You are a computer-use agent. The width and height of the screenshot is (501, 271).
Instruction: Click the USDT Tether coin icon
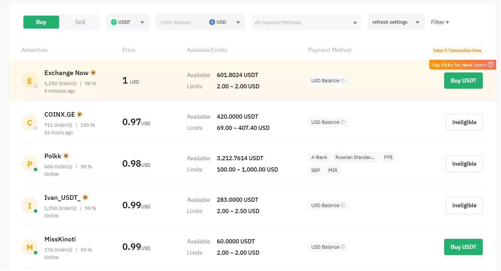[114, 22]
